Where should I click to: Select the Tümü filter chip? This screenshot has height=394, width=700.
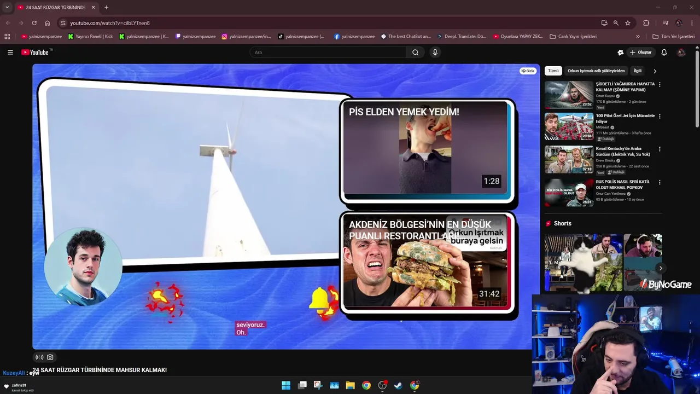(553, 71)
